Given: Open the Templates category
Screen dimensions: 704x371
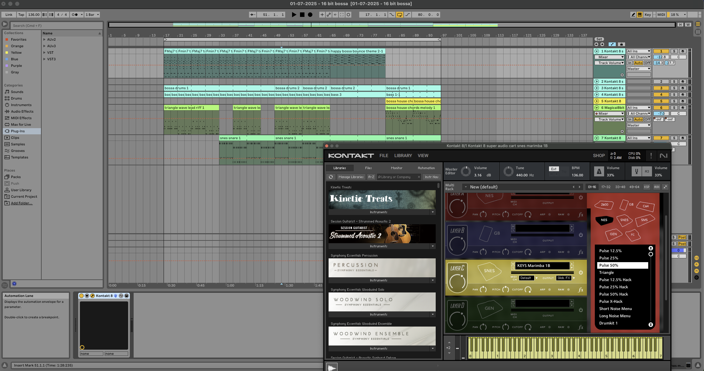Looking at the screenshot, I should click(19, 157).
